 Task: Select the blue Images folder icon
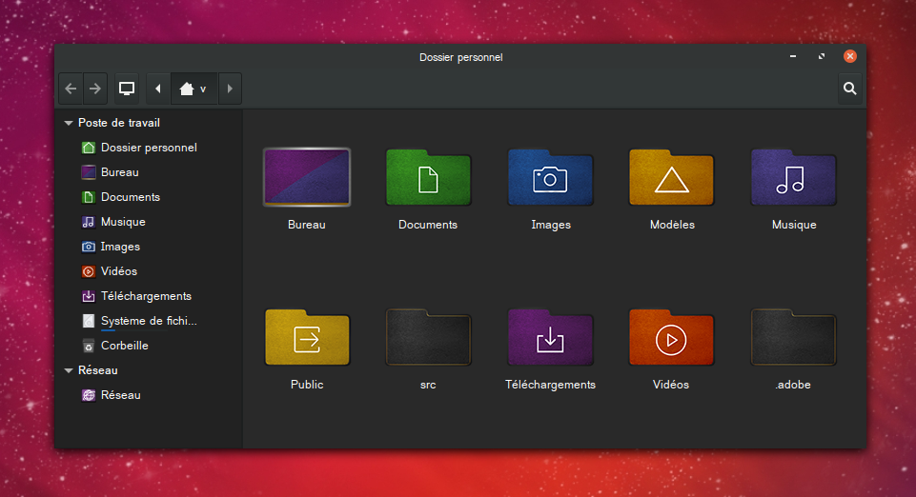[x=550, y=178]
